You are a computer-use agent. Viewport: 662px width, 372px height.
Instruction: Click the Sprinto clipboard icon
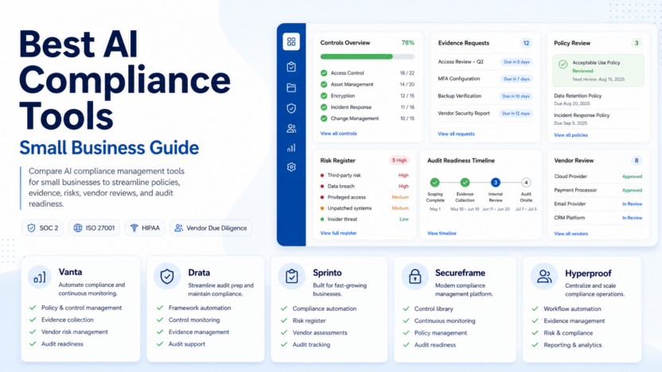292,277
